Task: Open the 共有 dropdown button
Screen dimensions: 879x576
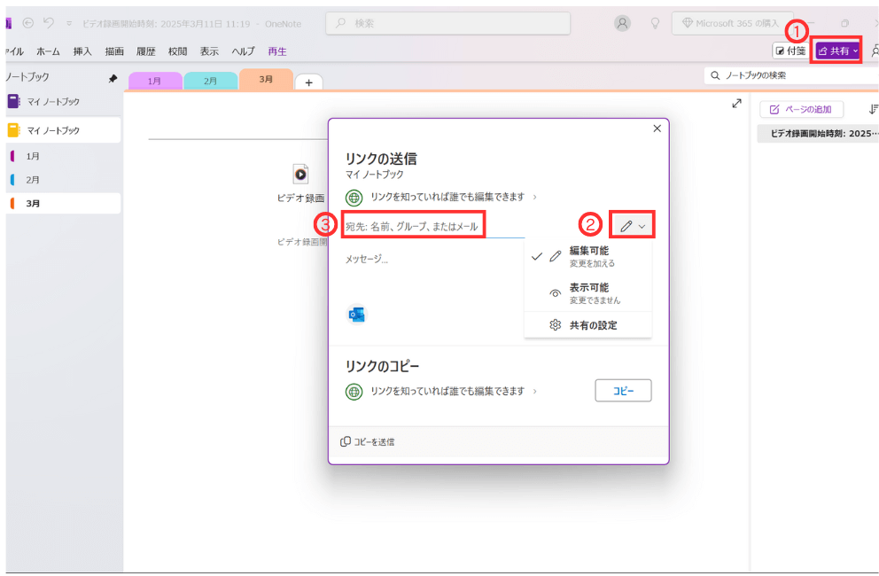Action: [x=837, y=51]
